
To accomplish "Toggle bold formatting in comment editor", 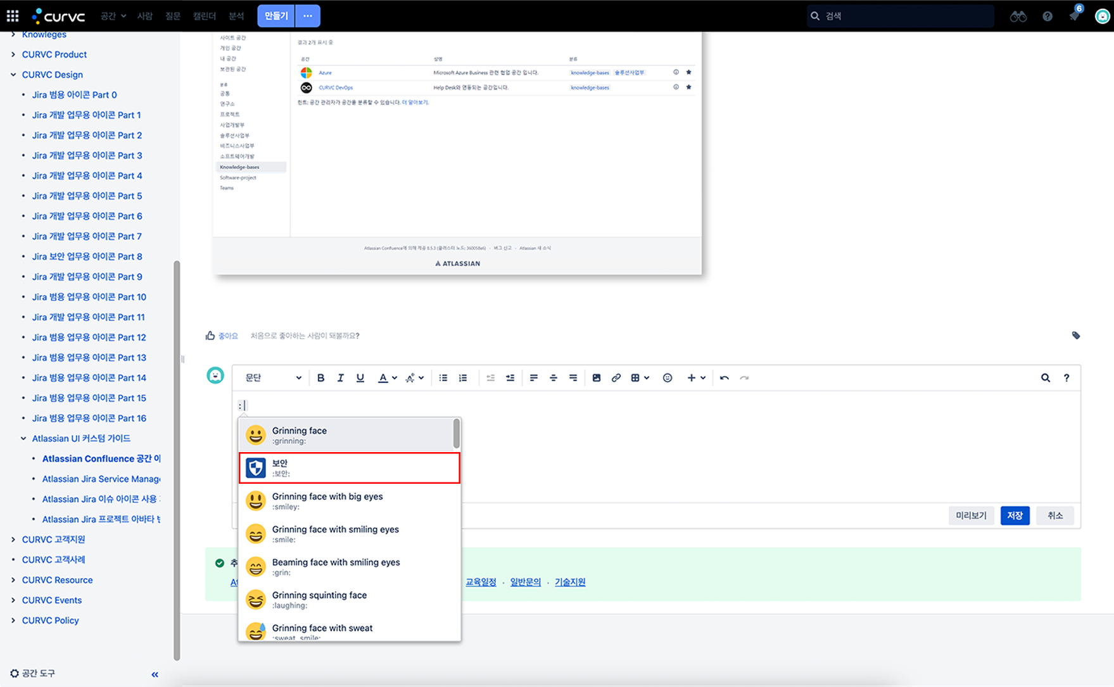I will (x=320, y=378).
